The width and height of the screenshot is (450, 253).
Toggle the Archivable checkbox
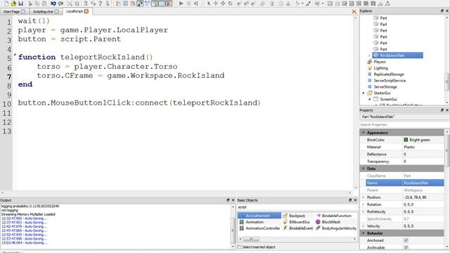coord(406,247)
